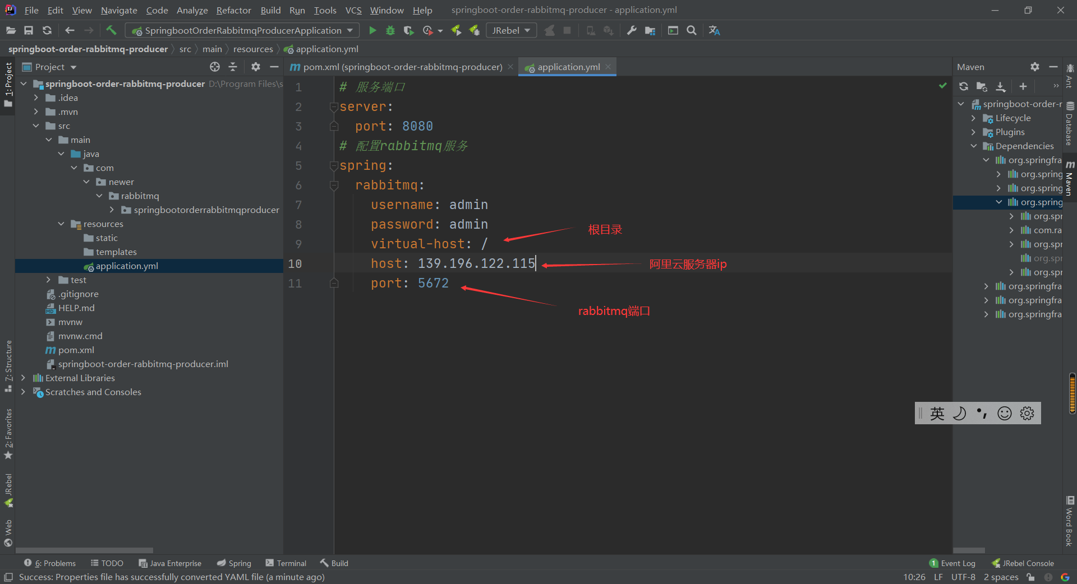Switch input language with the 英 toggle

click(937, 413)
